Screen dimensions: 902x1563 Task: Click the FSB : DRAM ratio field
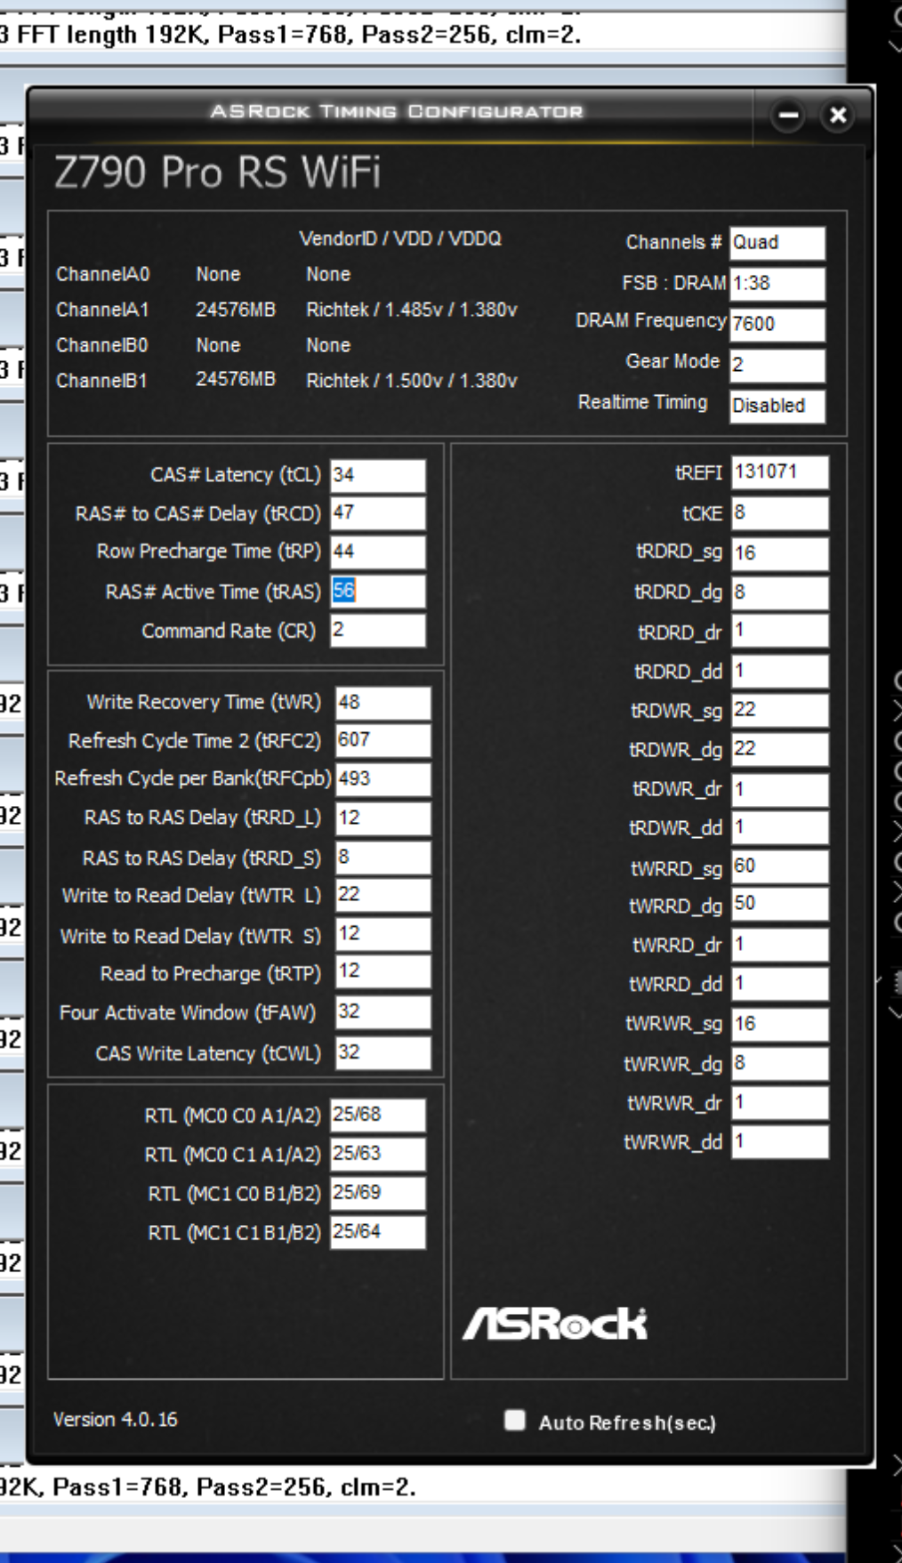tap(777, 284)
